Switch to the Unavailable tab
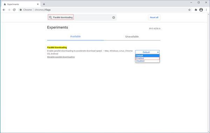Image resolution: width=210 pixels, height=133 pixels. tap(132, 37)
